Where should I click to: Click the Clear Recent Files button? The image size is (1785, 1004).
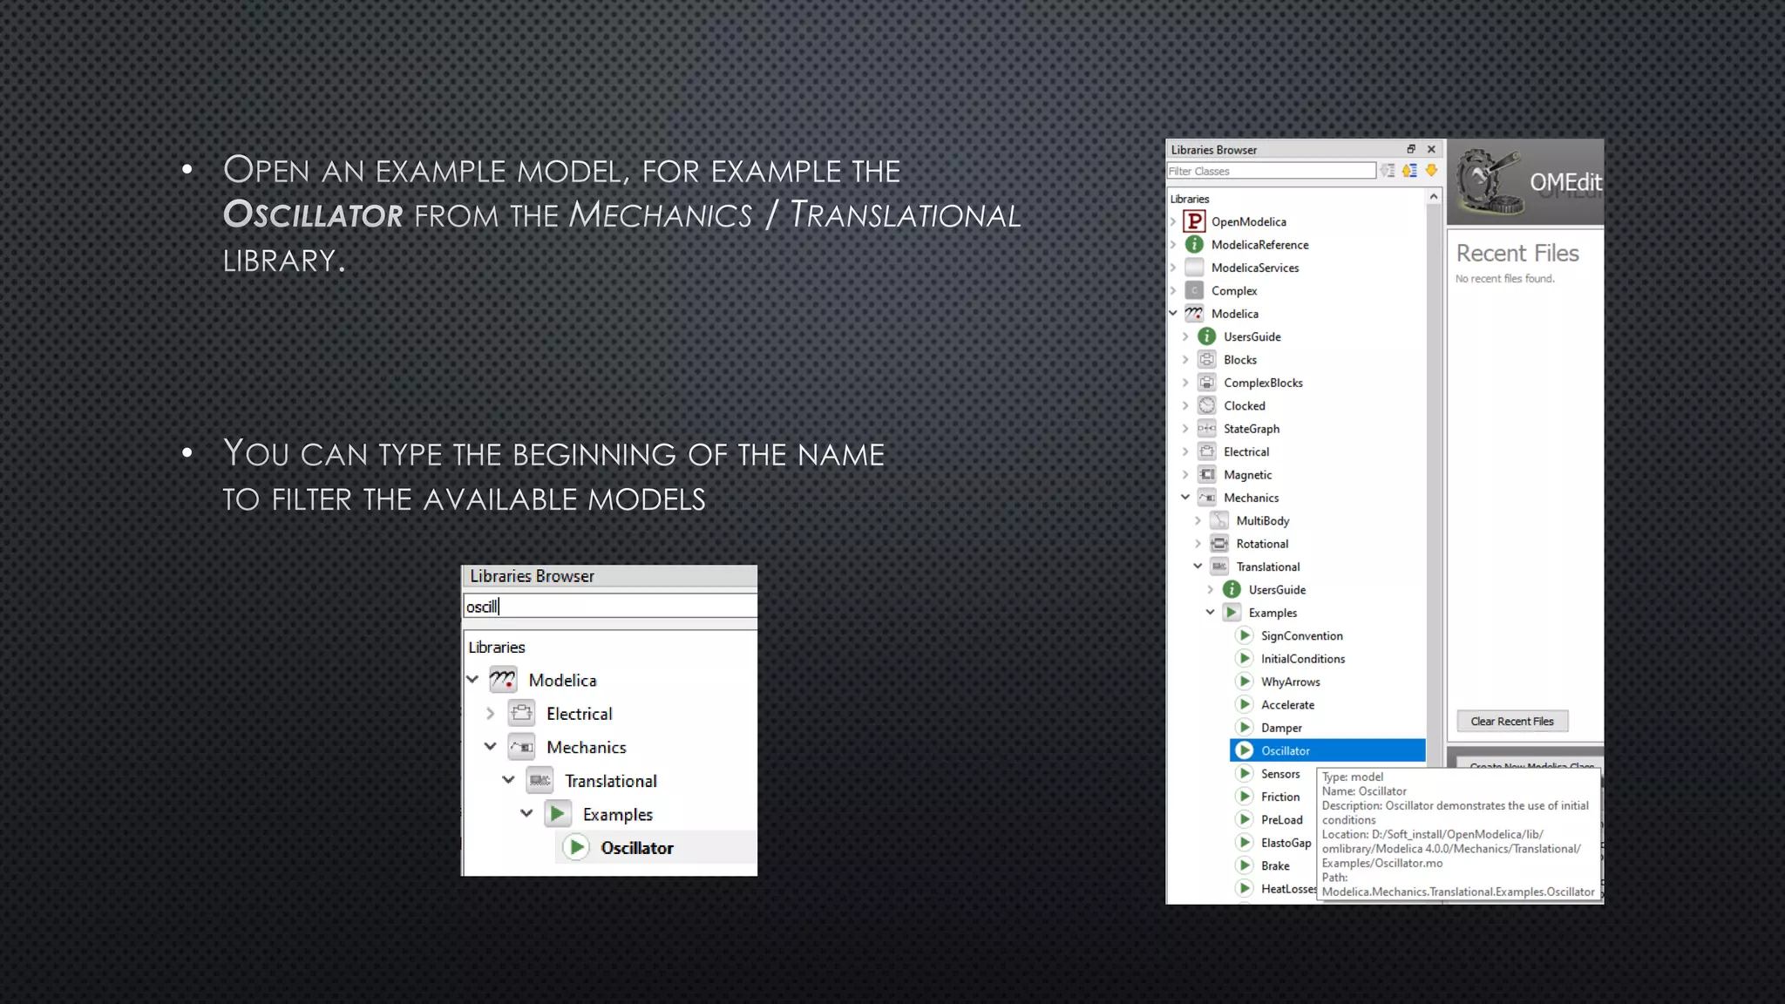1511,722
